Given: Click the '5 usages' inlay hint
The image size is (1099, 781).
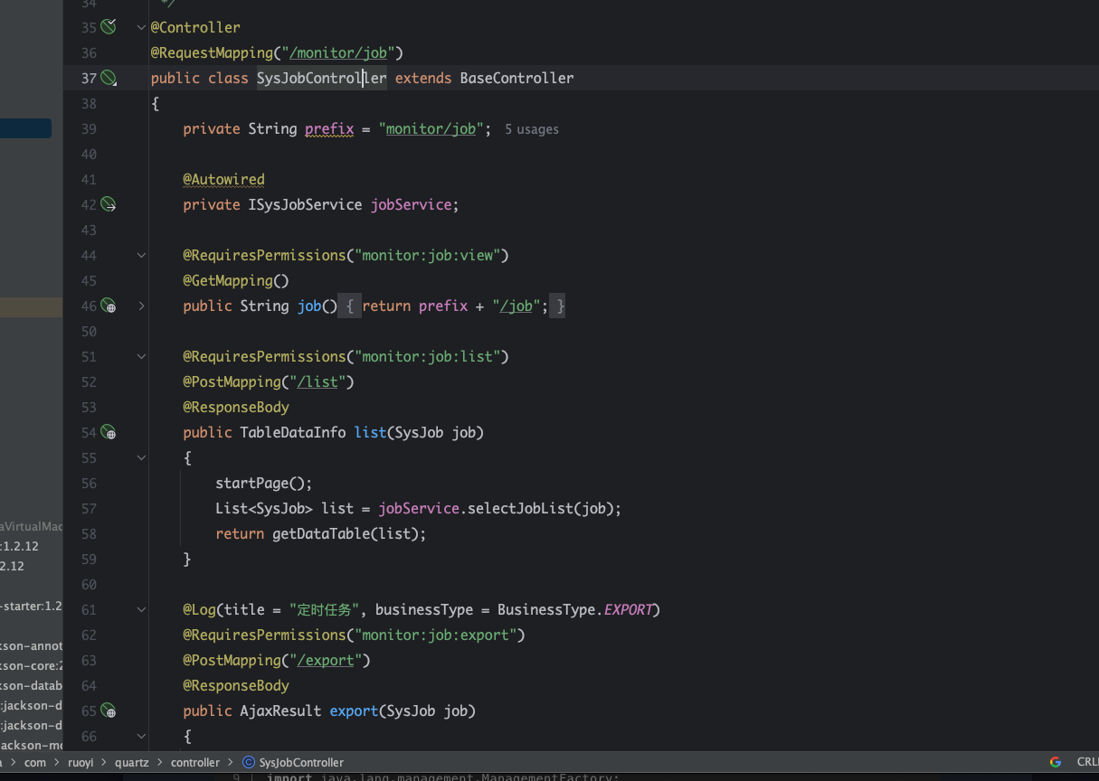Looking at the screenshot, I should point(531,130).
